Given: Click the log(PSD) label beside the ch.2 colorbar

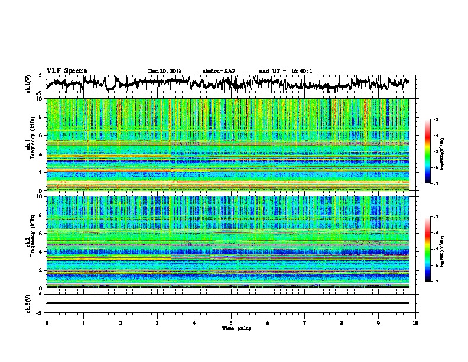Looking at the screenshot, I should point(443,251).
